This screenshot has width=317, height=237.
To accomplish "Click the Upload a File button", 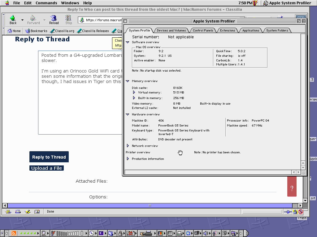I will pos(46,168).
